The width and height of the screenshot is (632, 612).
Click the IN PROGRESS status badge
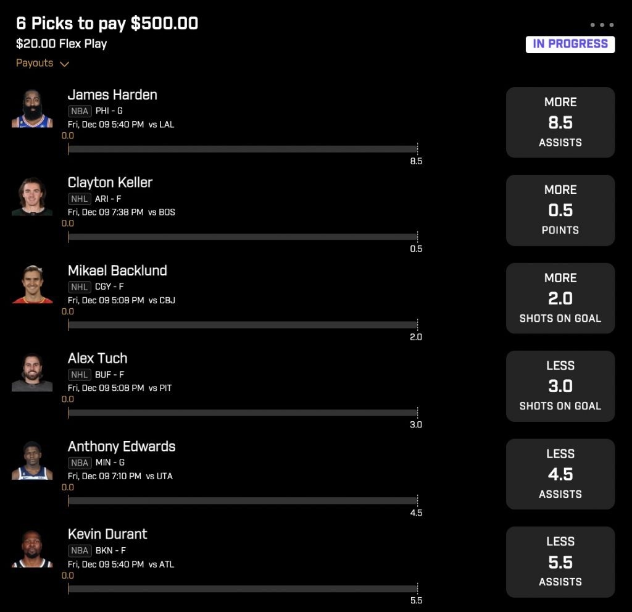[570, 44]
